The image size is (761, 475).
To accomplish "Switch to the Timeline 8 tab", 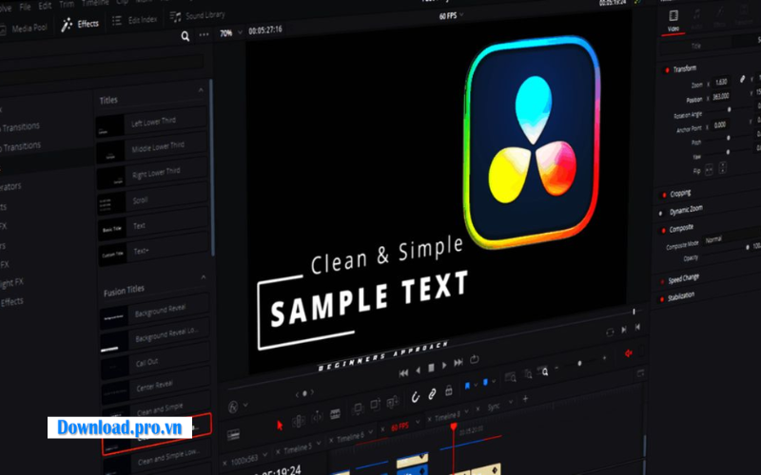I will coord(446,416).
